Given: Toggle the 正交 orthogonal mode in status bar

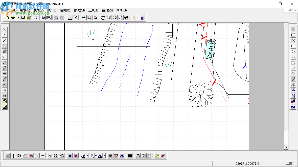Looking at the screenshot, I should tap(289, 163).
